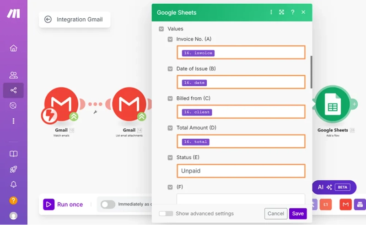
Task: Save the Google Sheets settings
Action: 298,213
